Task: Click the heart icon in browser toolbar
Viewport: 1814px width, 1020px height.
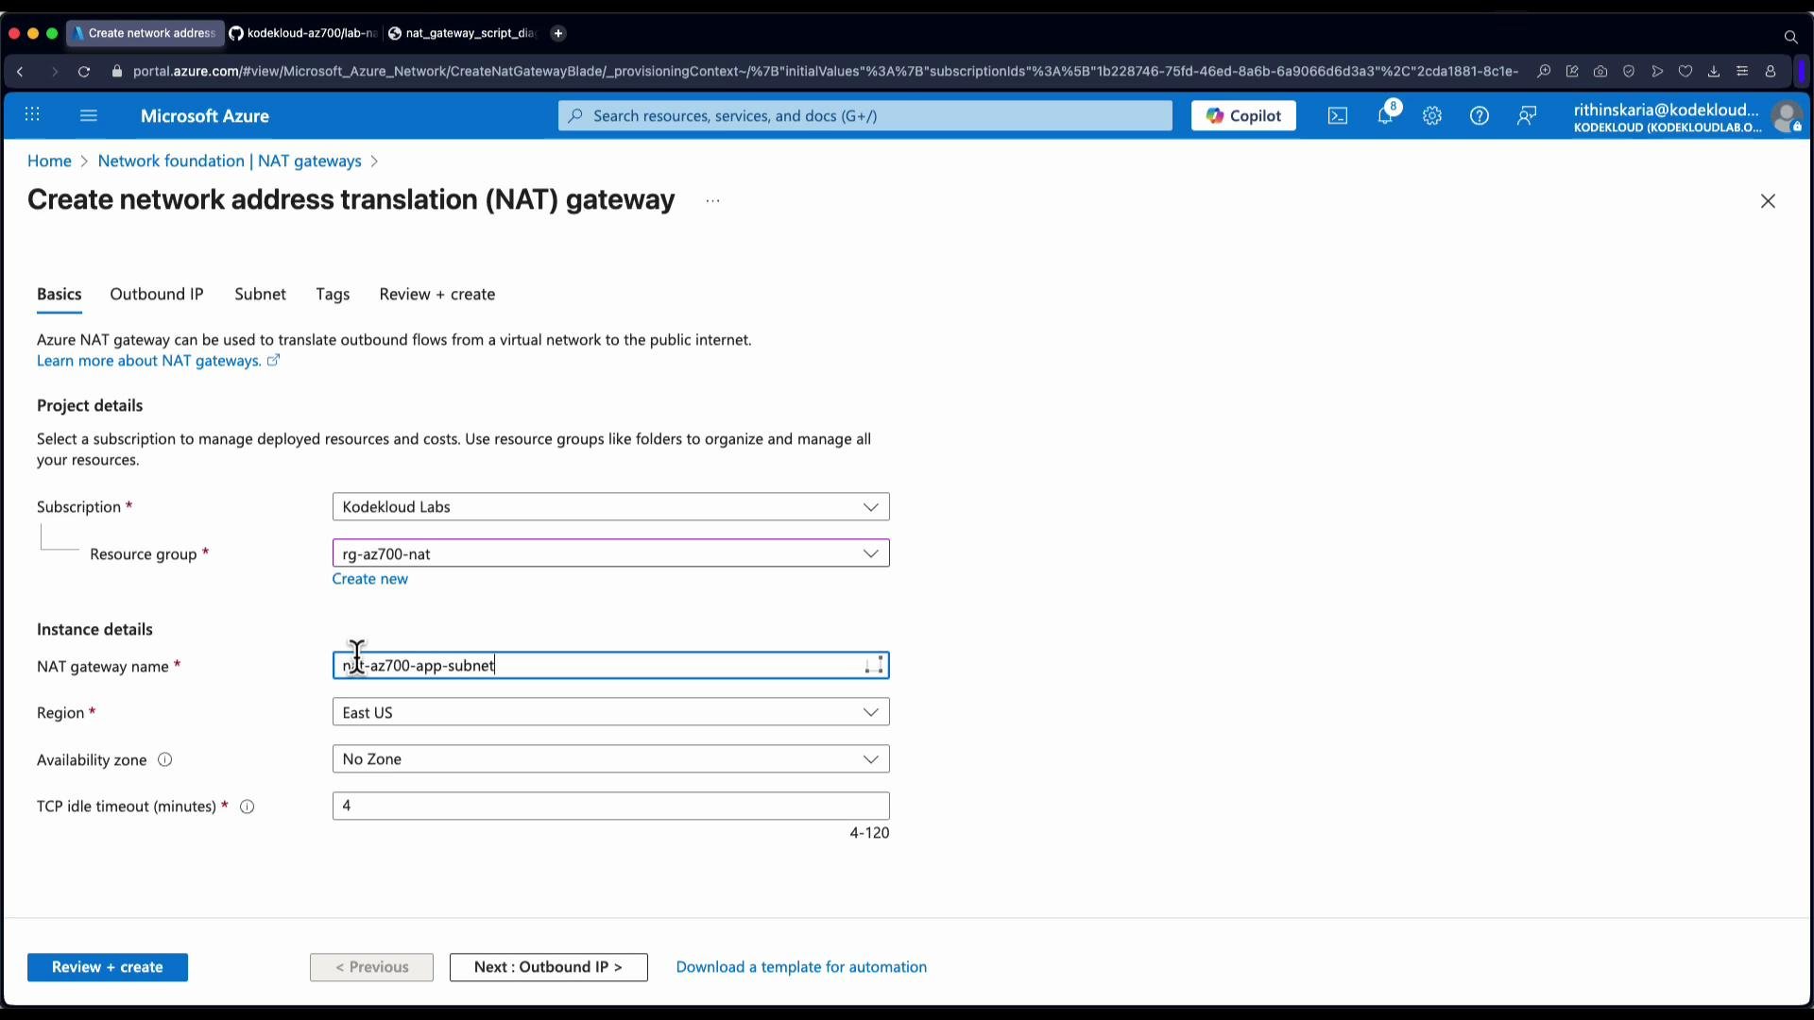Action: pos(1686,72)
